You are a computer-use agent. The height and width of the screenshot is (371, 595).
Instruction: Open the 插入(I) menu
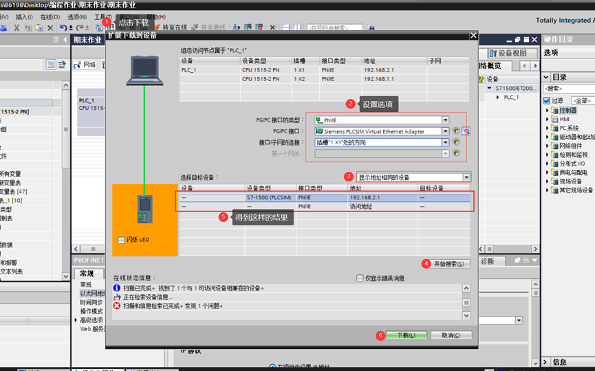pos(24,17)
